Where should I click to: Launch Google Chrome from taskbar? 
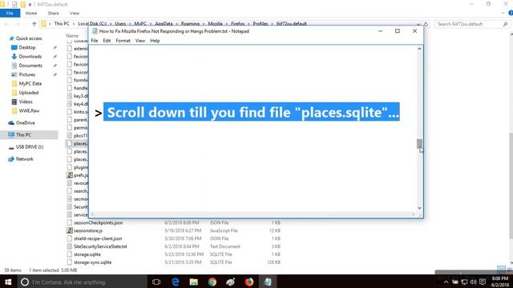pyautogui.click(x=212, y=282)
